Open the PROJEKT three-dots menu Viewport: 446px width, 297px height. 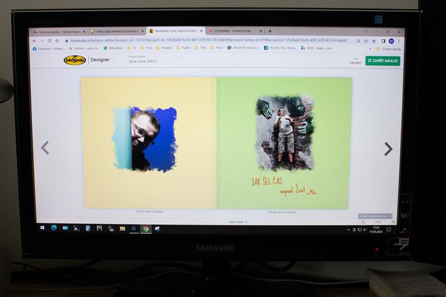pos(355,60)
